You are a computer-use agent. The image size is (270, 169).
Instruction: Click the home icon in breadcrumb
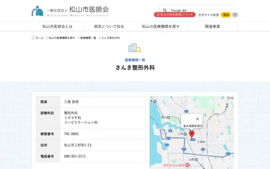[x=34, y=38]
